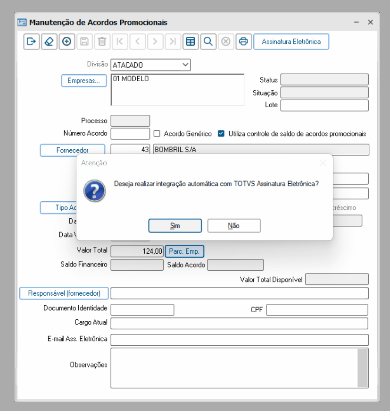Click E-mail Ass. Eletrônica field

click(x=240, y=340)
